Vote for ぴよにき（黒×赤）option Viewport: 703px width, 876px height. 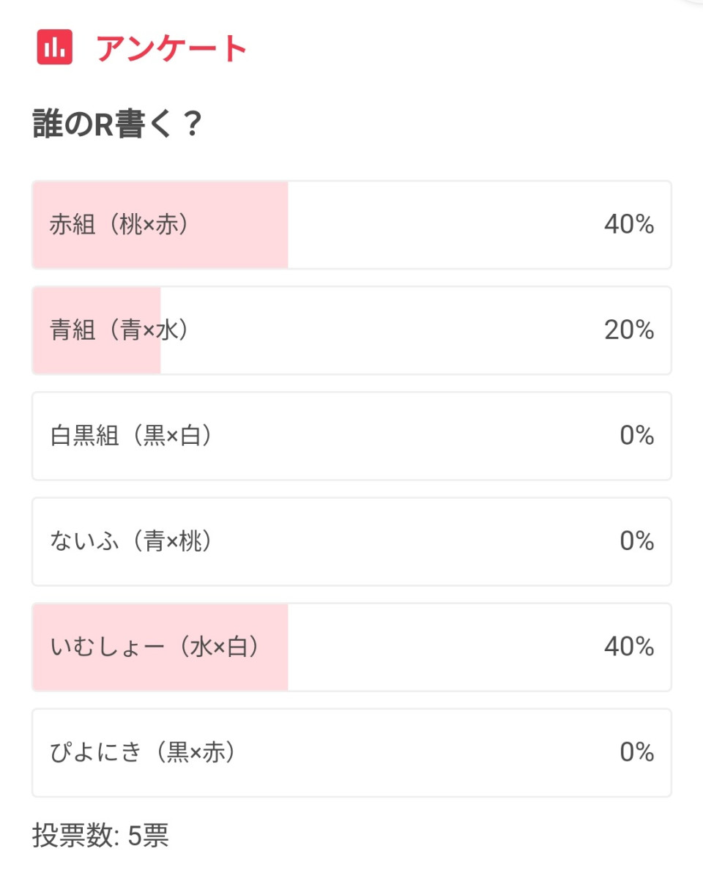[143, 752]
